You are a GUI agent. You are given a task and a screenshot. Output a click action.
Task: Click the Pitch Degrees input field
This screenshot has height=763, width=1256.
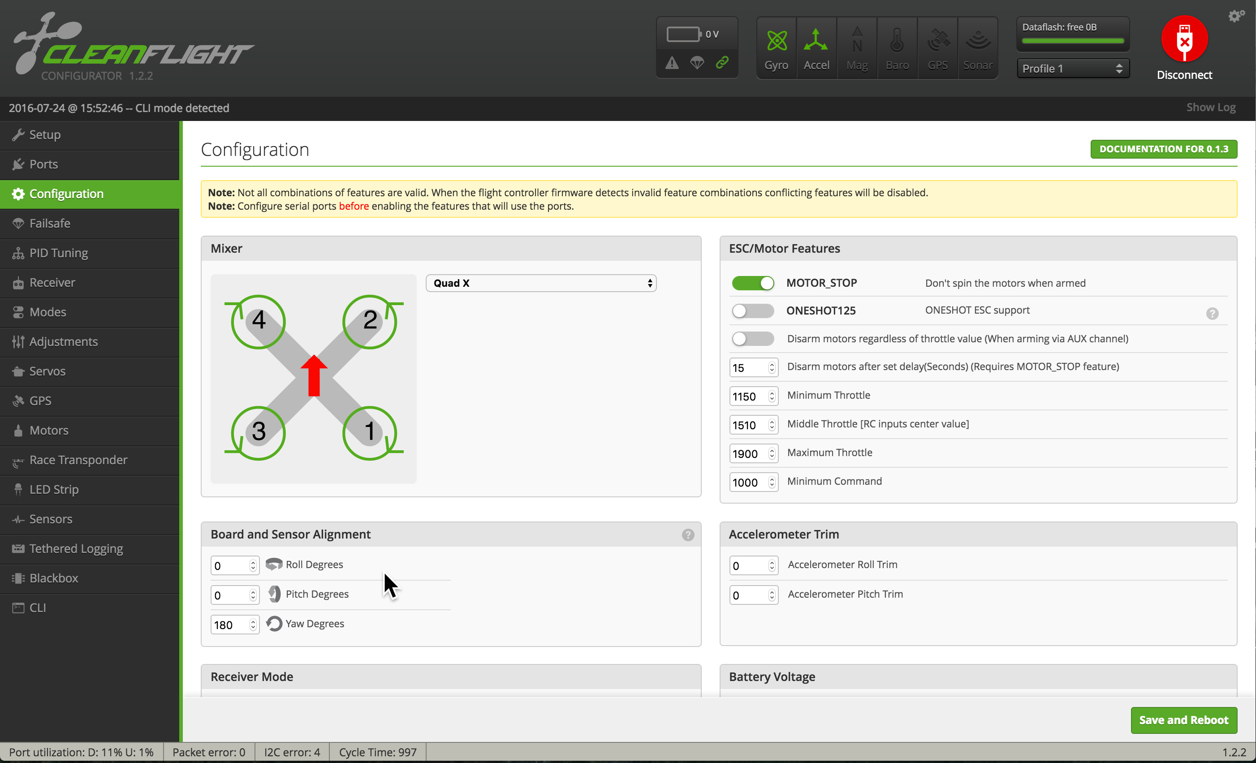click(234, 595)
